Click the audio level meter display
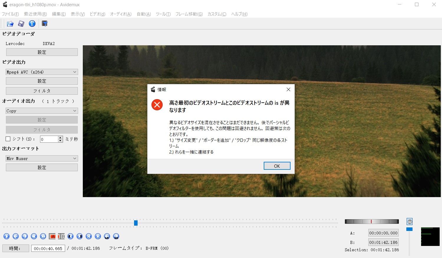 [x=430, y=237]
